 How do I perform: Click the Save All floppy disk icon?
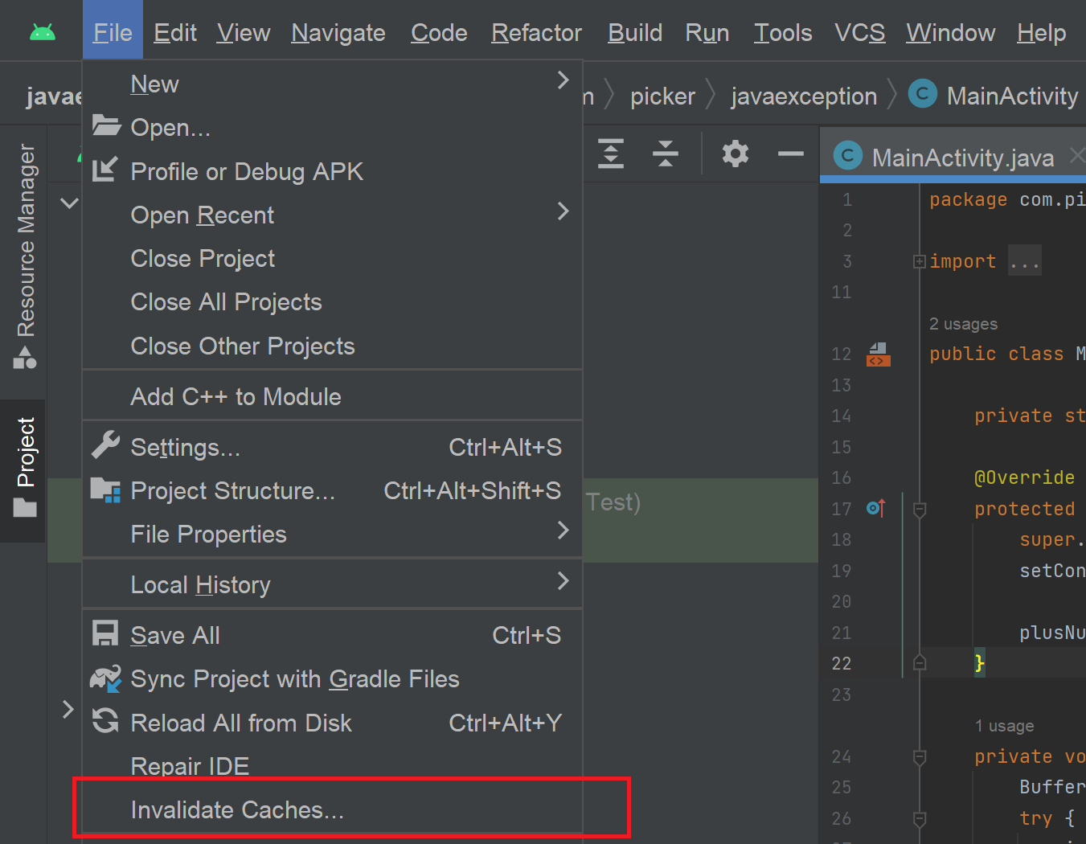tap(105, 633)
